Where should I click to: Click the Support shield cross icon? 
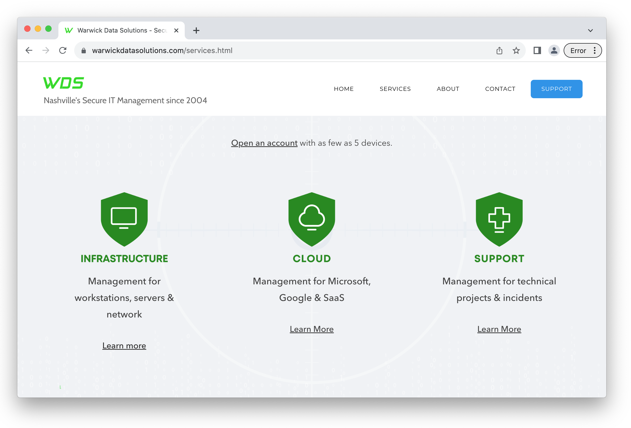(x=499, y=219)
